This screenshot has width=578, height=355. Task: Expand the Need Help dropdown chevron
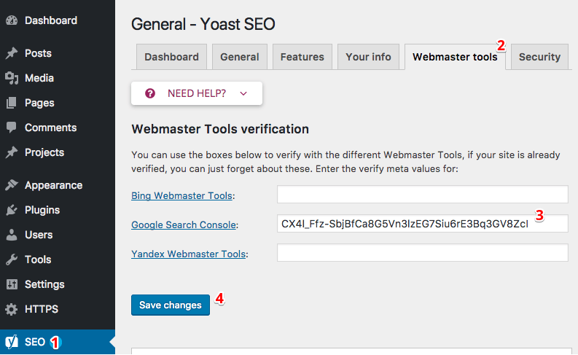point(243,93)
